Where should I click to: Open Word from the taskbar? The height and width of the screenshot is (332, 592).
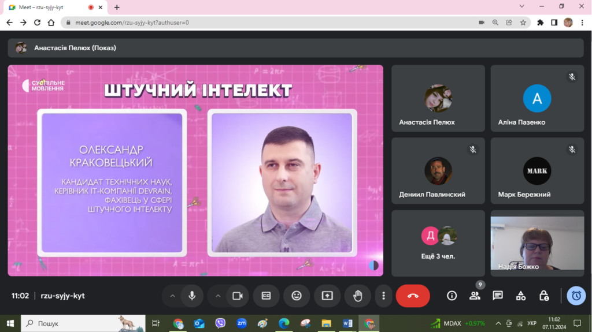pyautogui.click(x=347, y=323)
